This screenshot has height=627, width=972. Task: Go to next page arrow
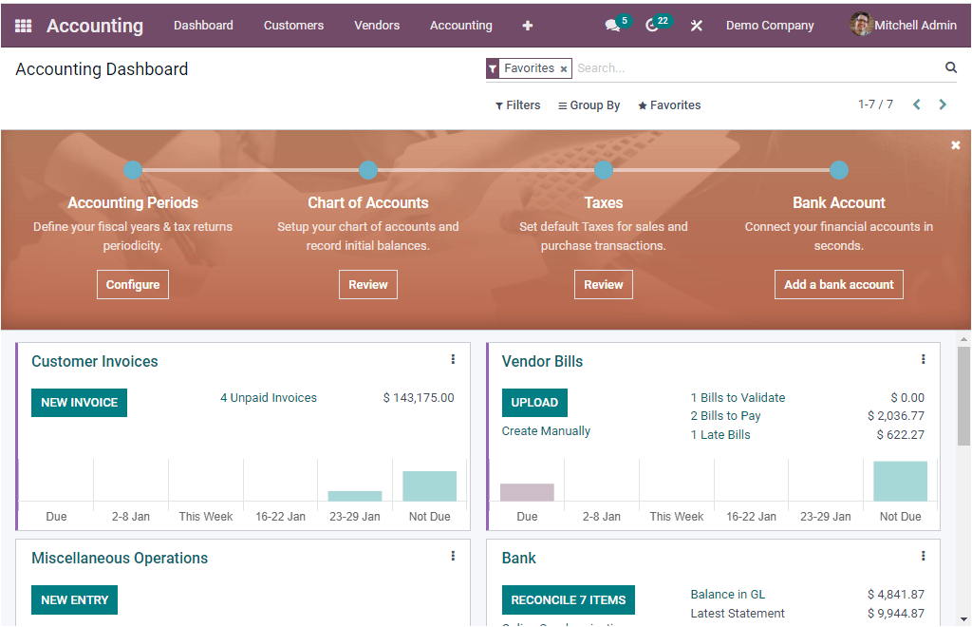[943, 104]
